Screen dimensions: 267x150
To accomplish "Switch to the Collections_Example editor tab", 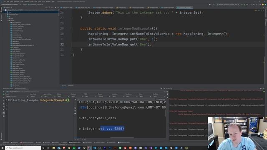I will coord(185,7).
